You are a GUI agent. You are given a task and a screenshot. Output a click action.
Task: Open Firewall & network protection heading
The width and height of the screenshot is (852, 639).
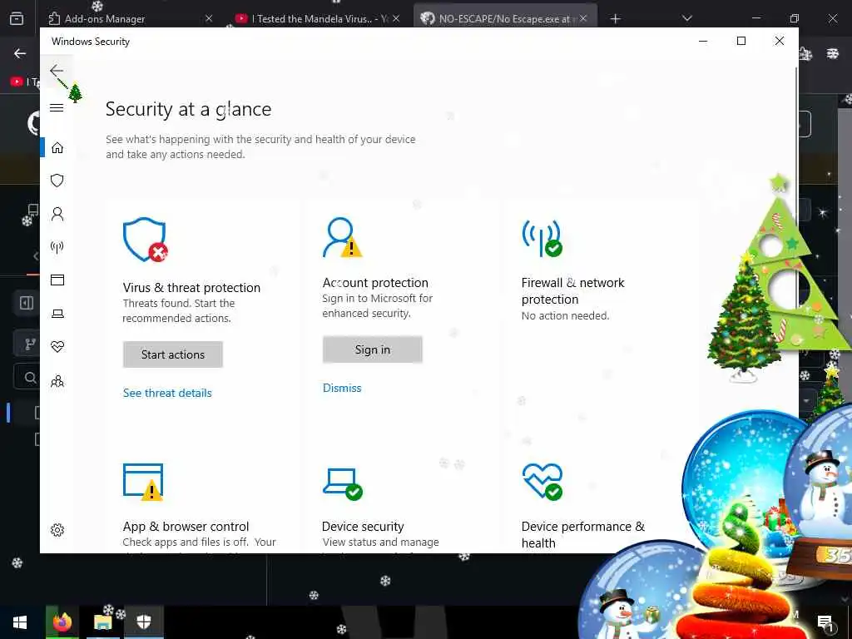coord(572,290)
